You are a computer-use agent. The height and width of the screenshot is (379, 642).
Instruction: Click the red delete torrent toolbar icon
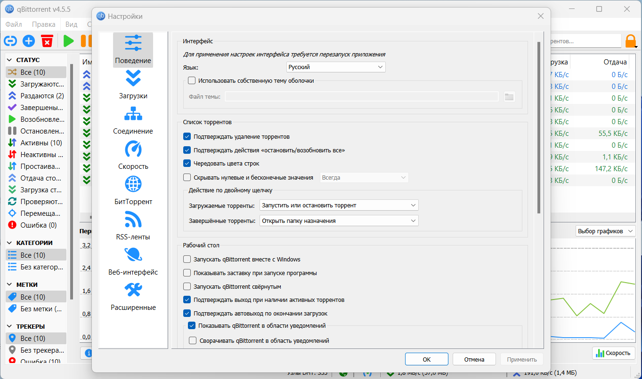click(47, 41)
